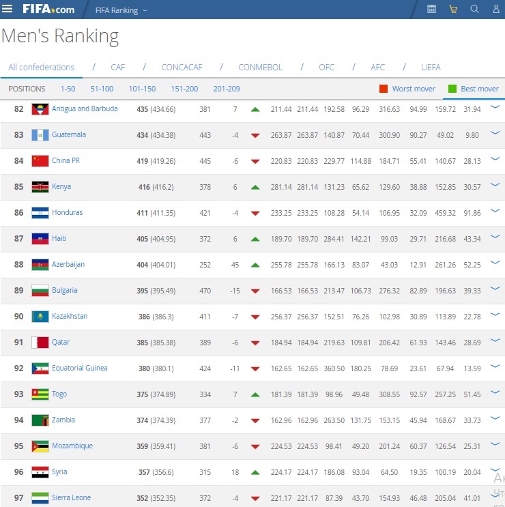The height and width of the screenshot is (507, 505).
Task: Click the red Worst mover swatch
Action: point(384,89)
